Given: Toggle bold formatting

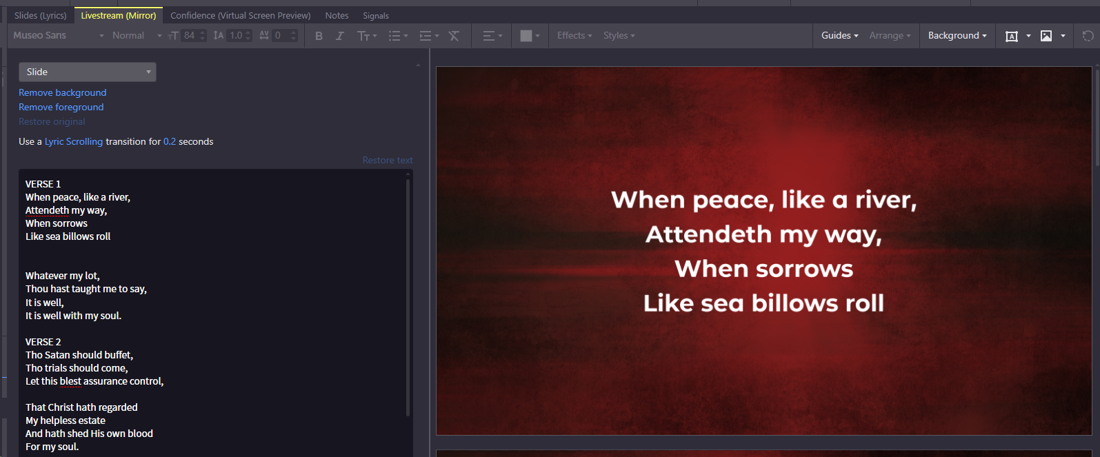Looking at the screenshot, I should pos(319,36).
